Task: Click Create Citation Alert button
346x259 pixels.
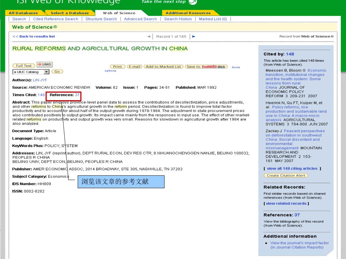Action: click(286, 175)
